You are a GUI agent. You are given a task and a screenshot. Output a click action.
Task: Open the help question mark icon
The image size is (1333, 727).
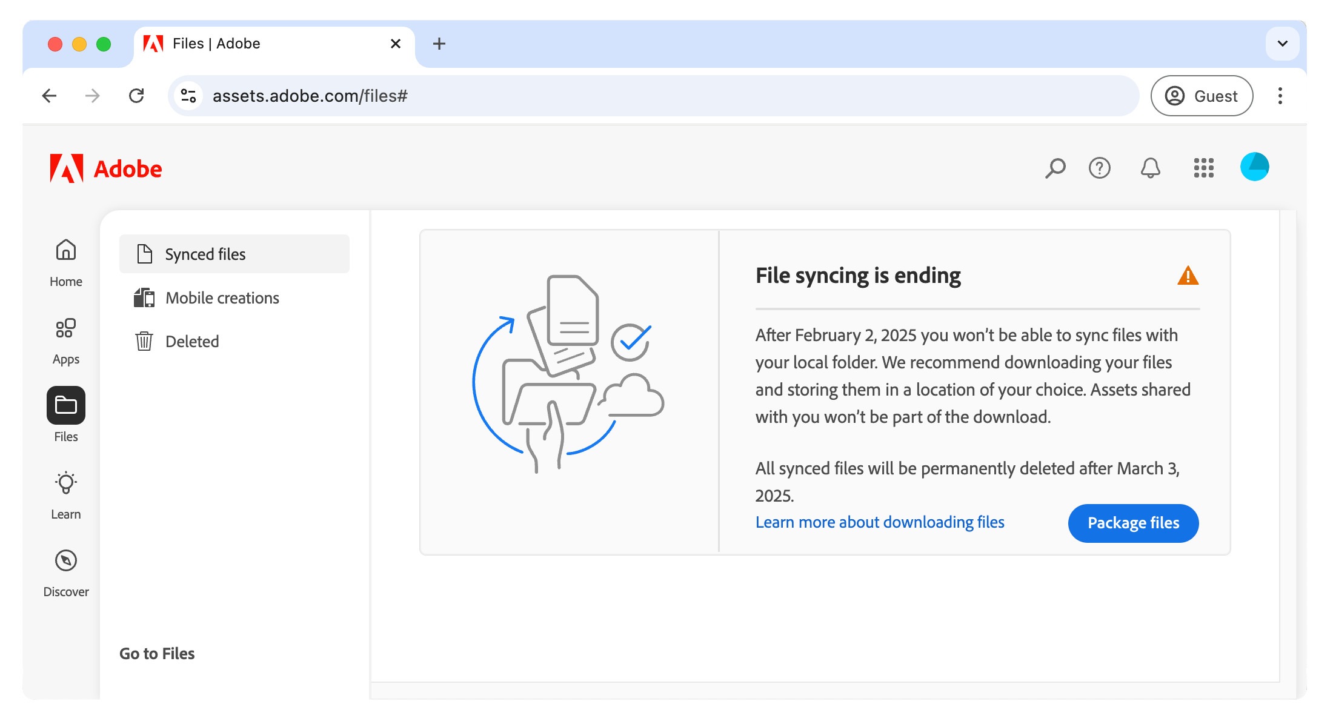pos(1100,168)
